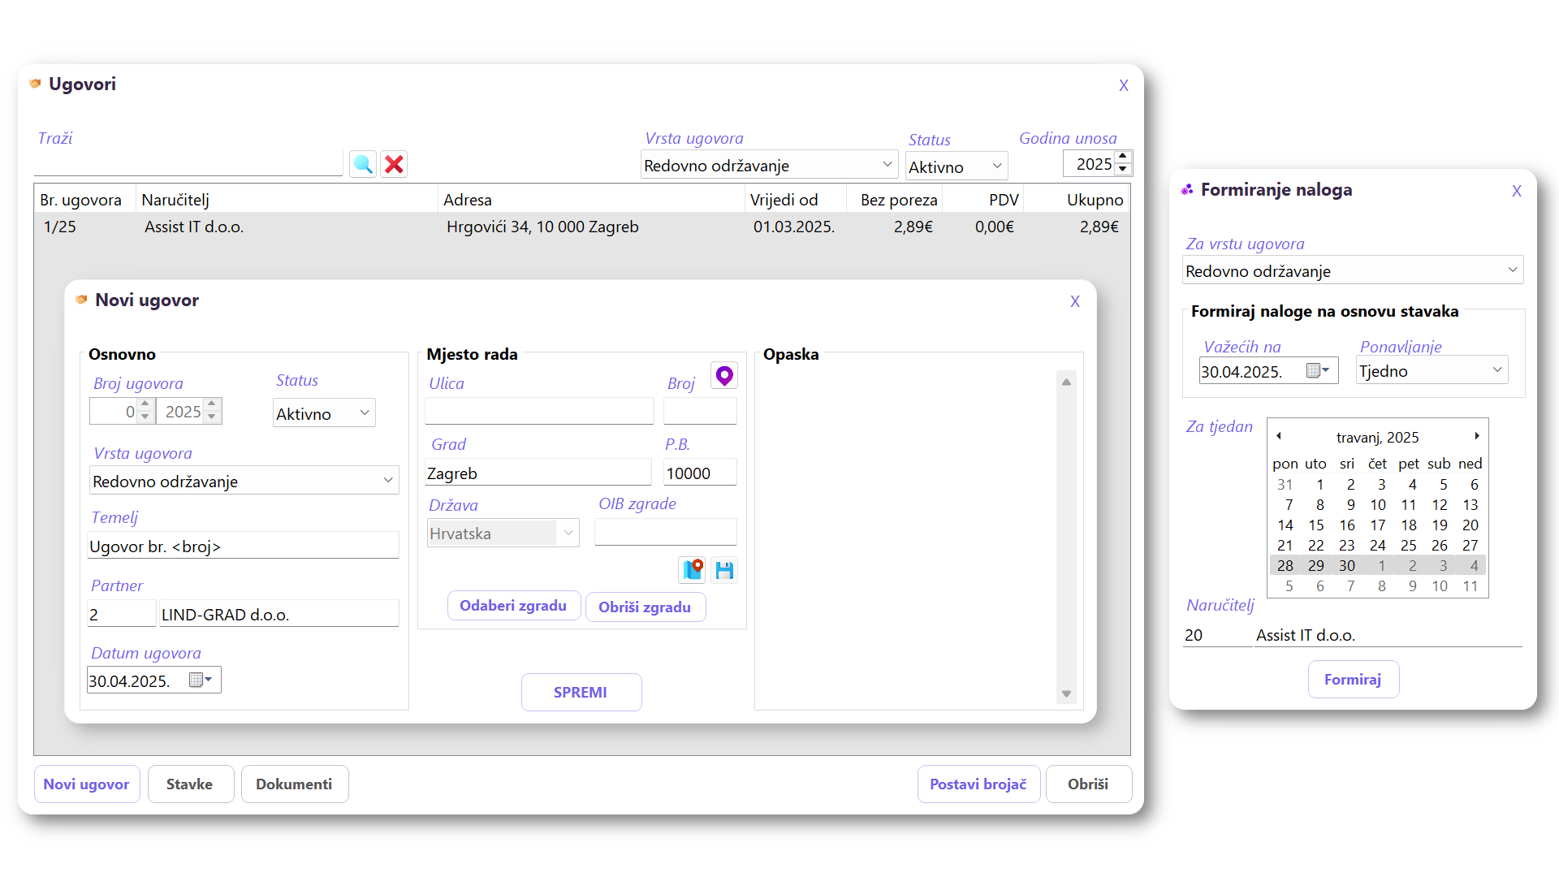Click the Formiraj button
The width and height of the screenshot is (1559, 877).
click(1353, 680)
